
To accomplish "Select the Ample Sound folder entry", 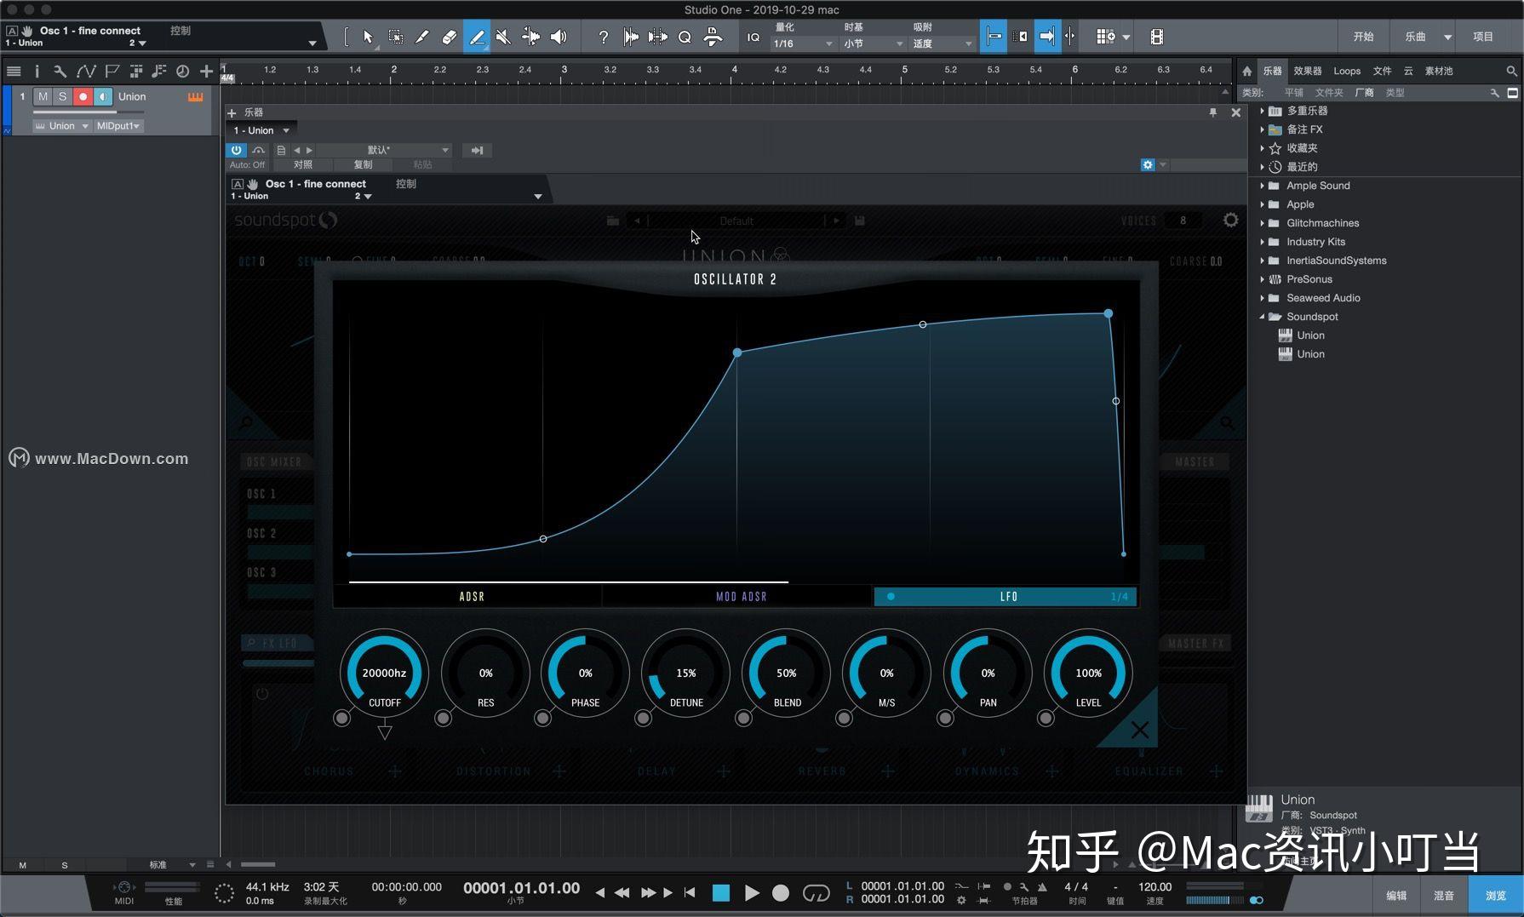I will (1317, 185).
